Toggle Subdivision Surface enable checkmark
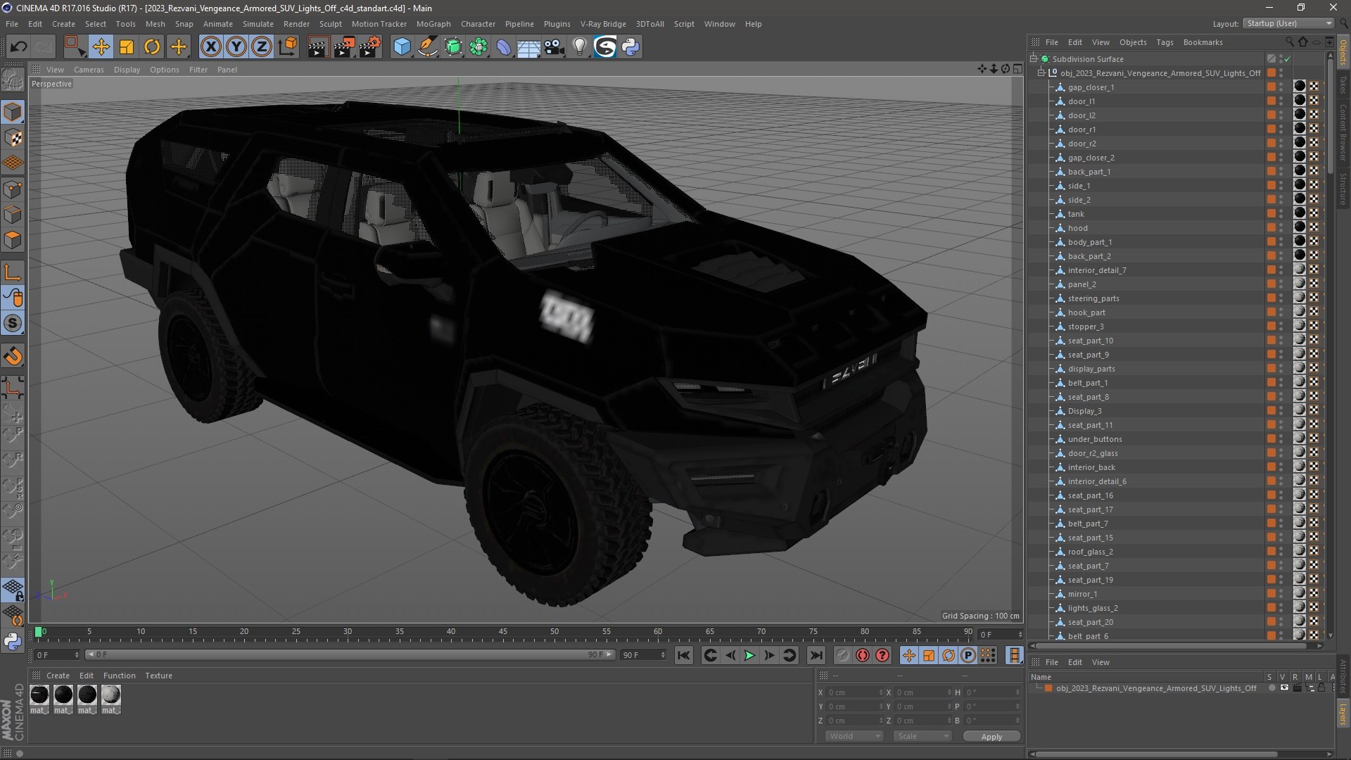Viewport: 1351px width, 760px height. pyautogui.click(x=1287, y=59)
